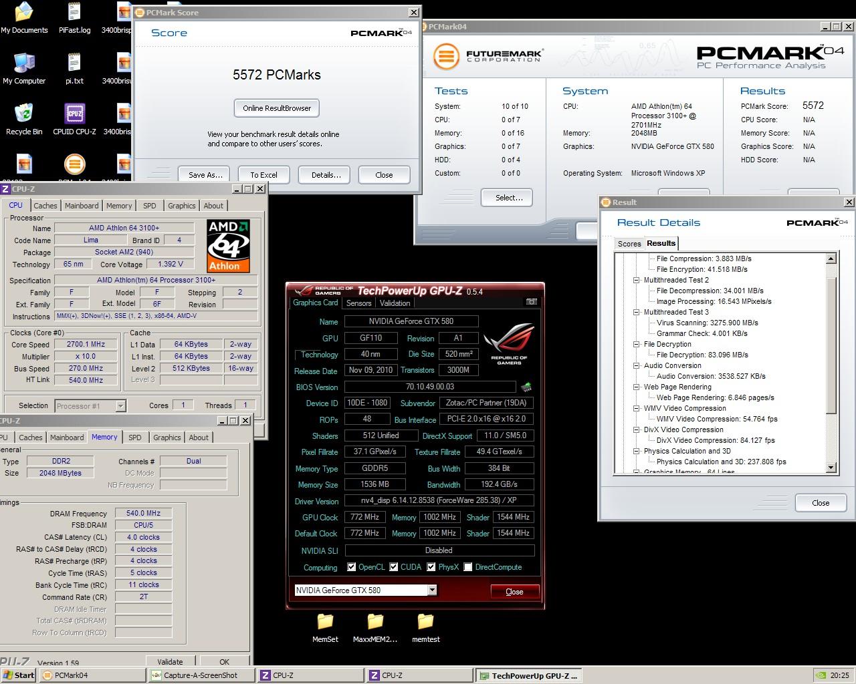Click GPU-Z screenshot camera icon
This screenshot has width=856, height=684.
[532, 302]
